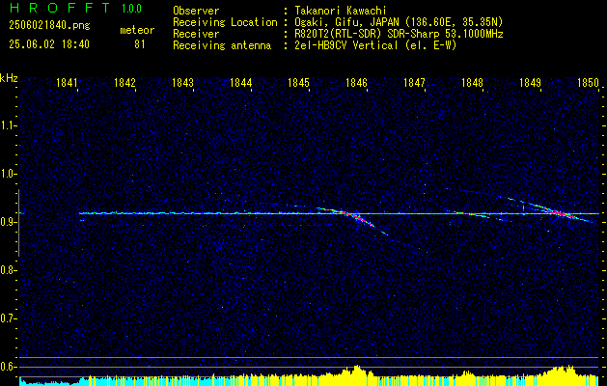Select the file name 2506021840.png
The image size is (607, 386).
click(49, 26)
